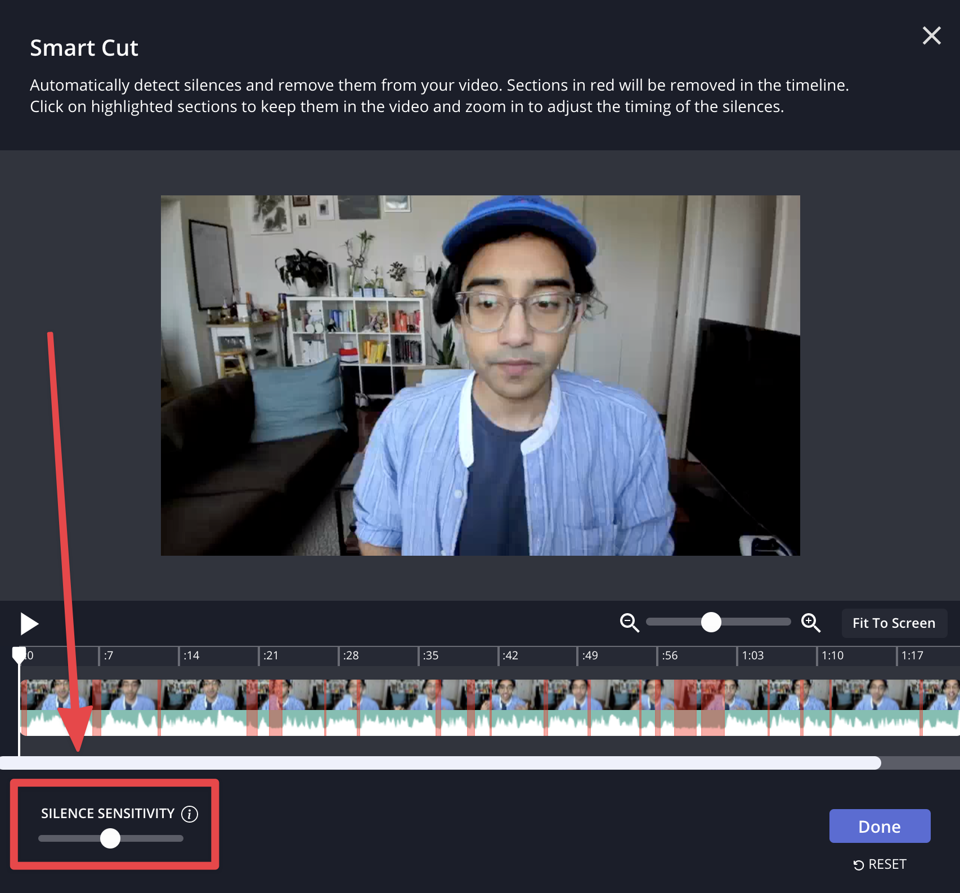
Task: Click the red silence section near :21
Action: click(x=275, y=708)
